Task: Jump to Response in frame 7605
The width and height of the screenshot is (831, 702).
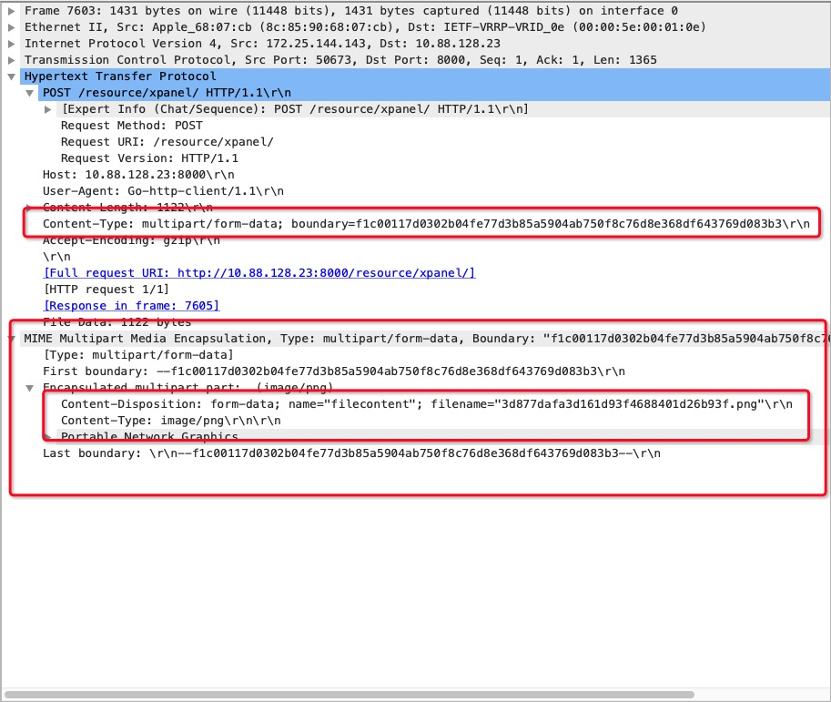Action: 131,306
